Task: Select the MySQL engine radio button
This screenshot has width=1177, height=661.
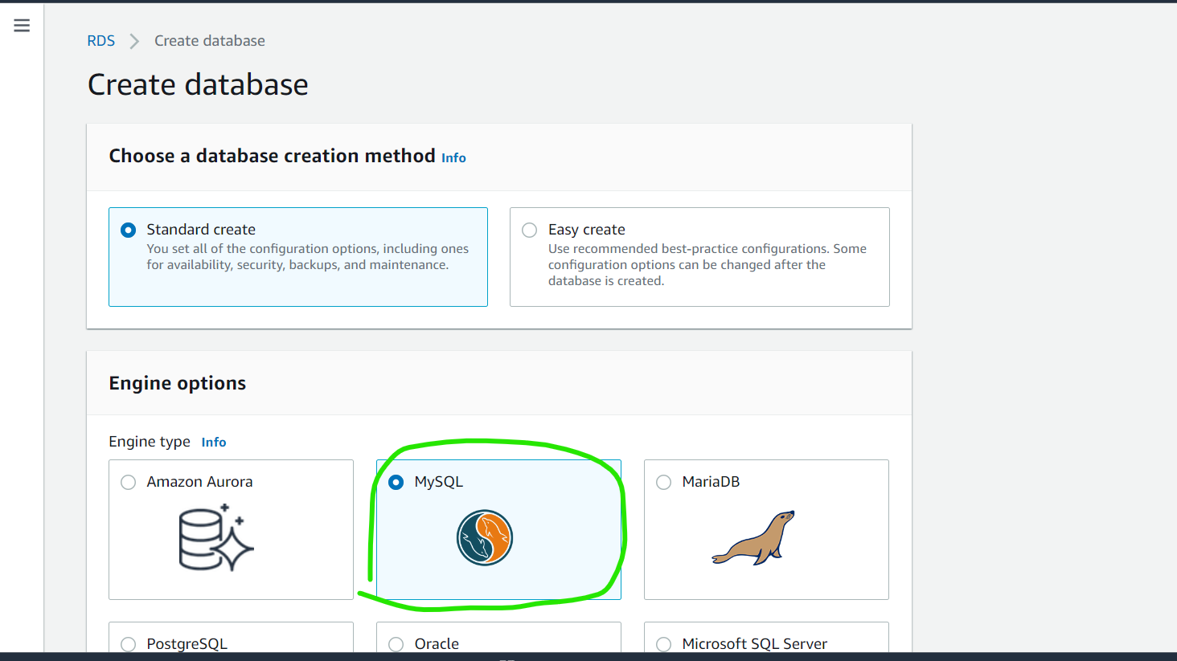Action: click(x=396, y=482)
